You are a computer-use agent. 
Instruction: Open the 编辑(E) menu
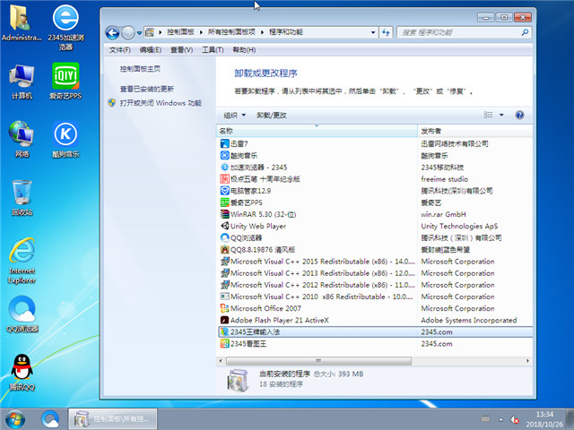pos(151,50)
